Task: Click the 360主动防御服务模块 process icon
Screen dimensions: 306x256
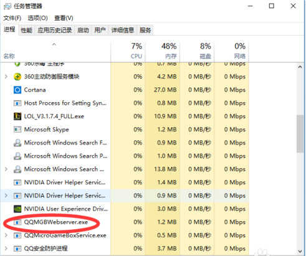Action: click(x=17, y=77)
